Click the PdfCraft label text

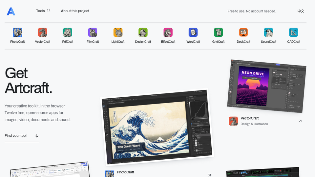click(68, 42)
